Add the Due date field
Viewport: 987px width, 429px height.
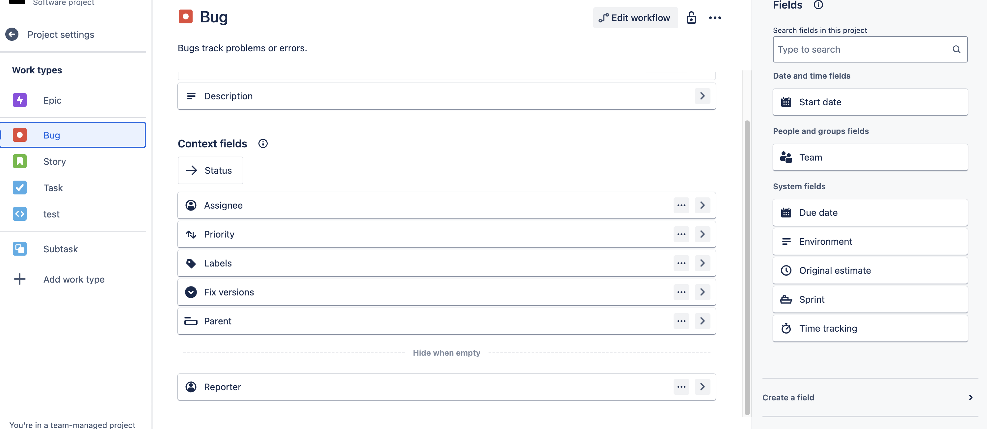pyautogui.click(x=870, y=213)
